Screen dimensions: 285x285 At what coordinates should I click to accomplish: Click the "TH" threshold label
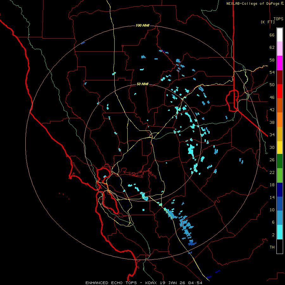272,247
